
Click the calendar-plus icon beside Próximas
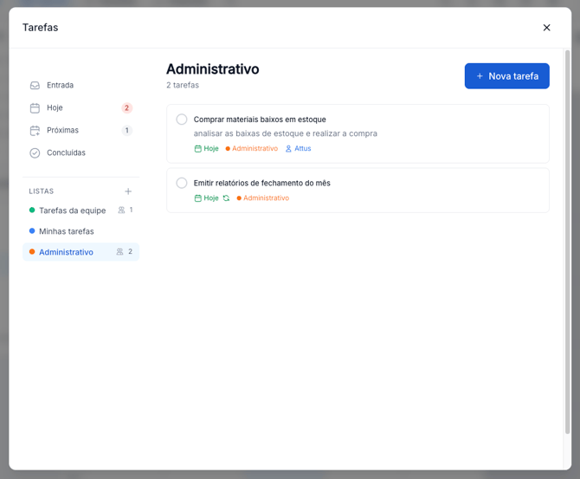(35, 131)
